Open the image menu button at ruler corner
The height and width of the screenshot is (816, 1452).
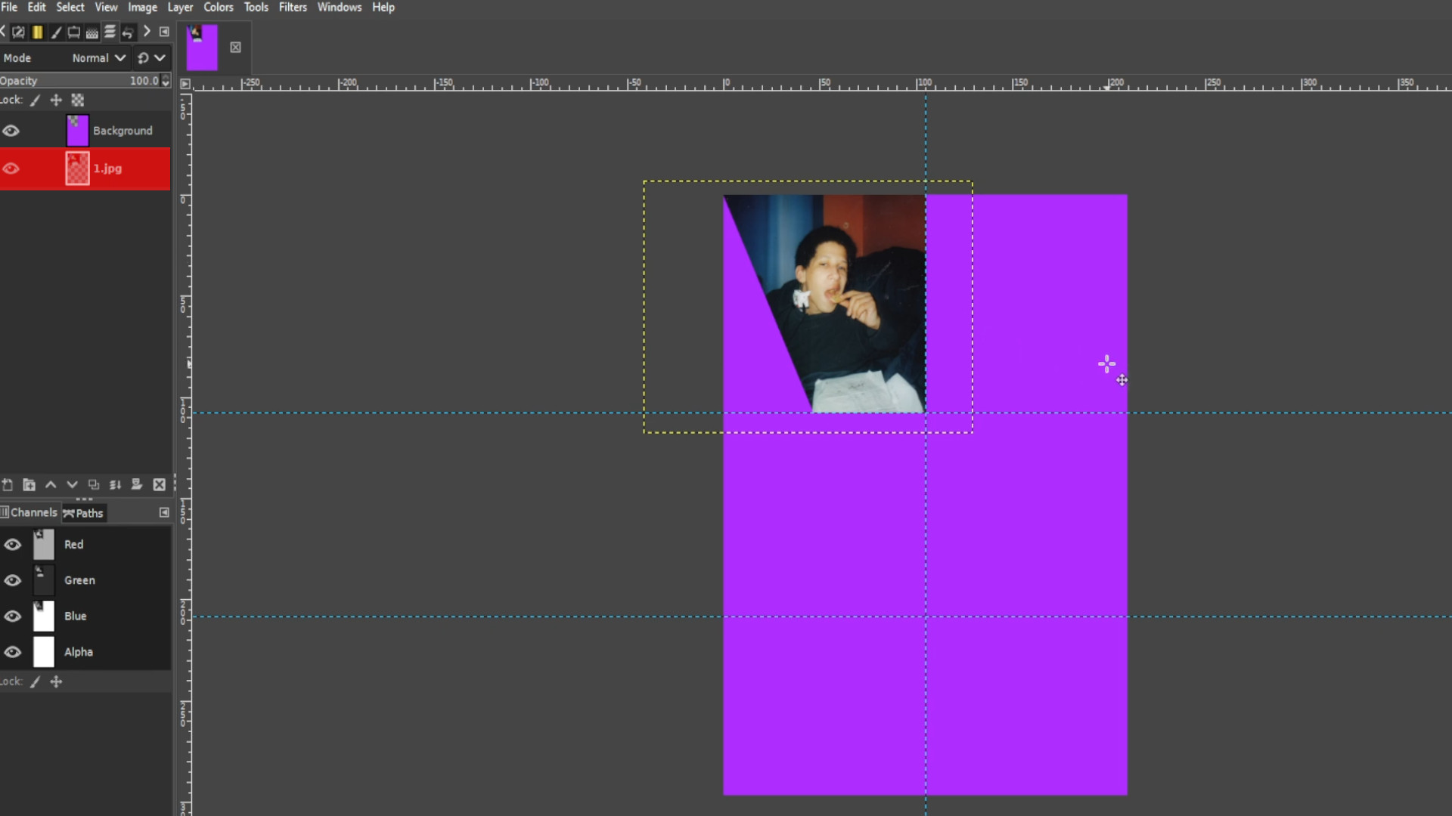pos(185,84)
